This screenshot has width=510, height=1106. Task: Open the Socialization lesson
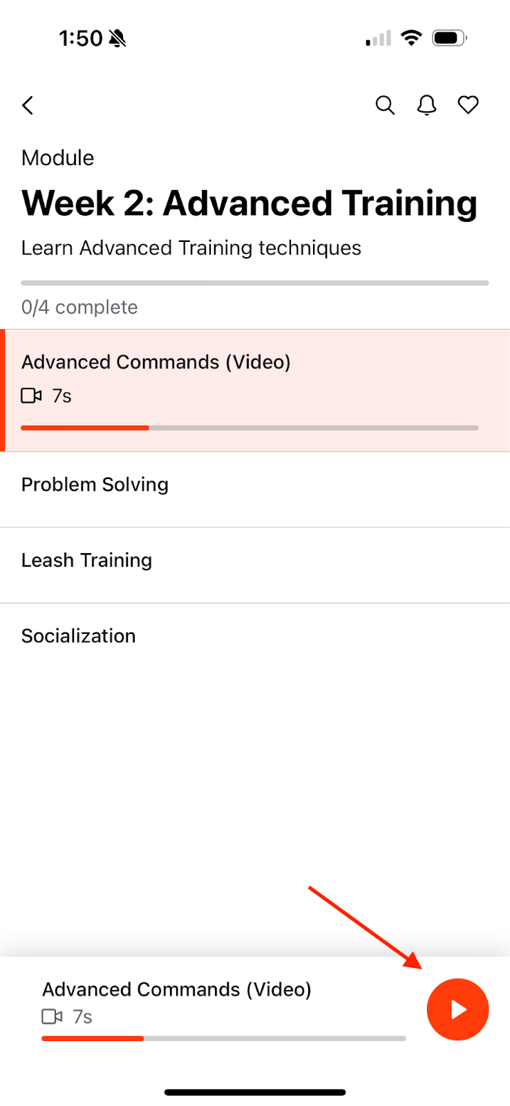255,636
